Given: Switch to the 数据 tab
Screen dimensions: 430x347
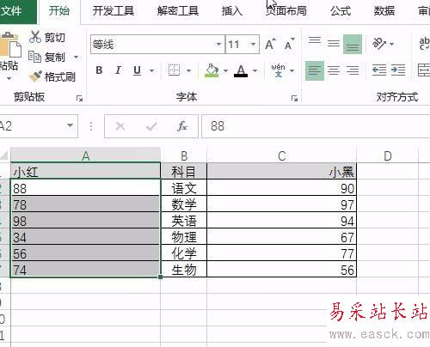Looking at the screenshot, I should tap(384, 11).
